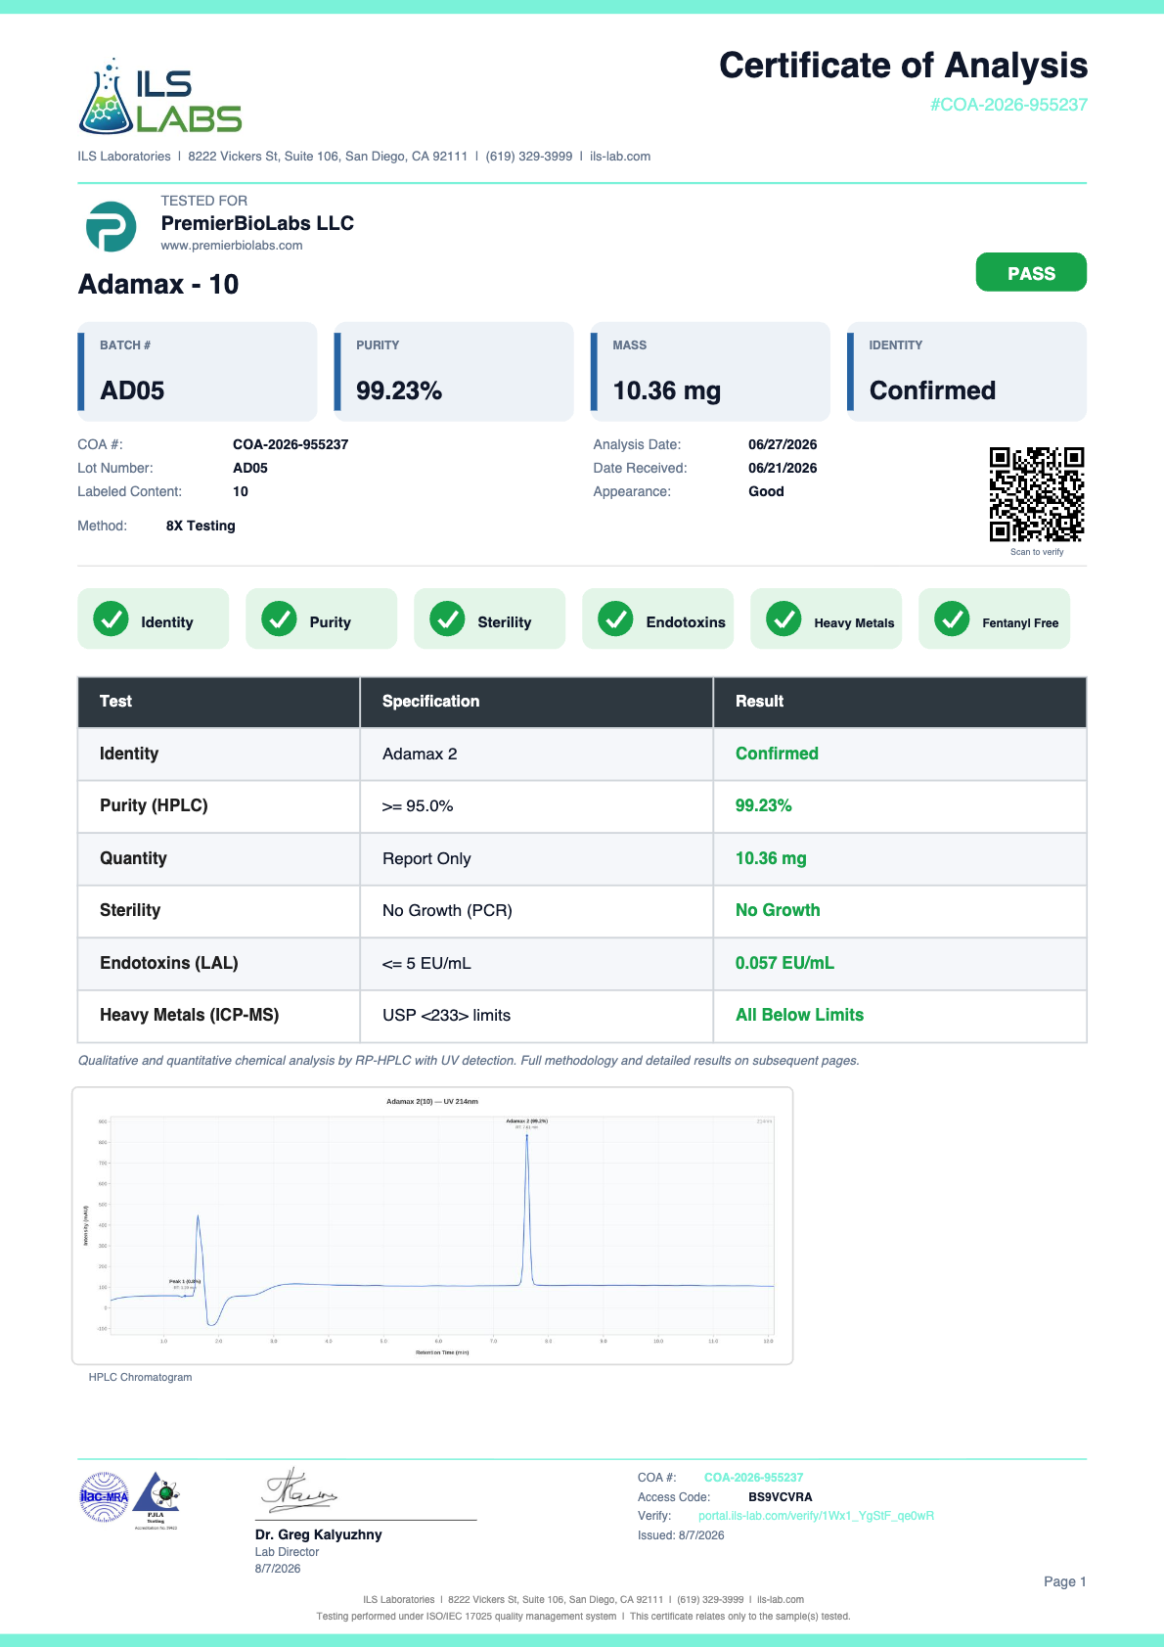Click the Sterility green checkmark icon
The image size is (1164, 1647).
coord(447,618)
